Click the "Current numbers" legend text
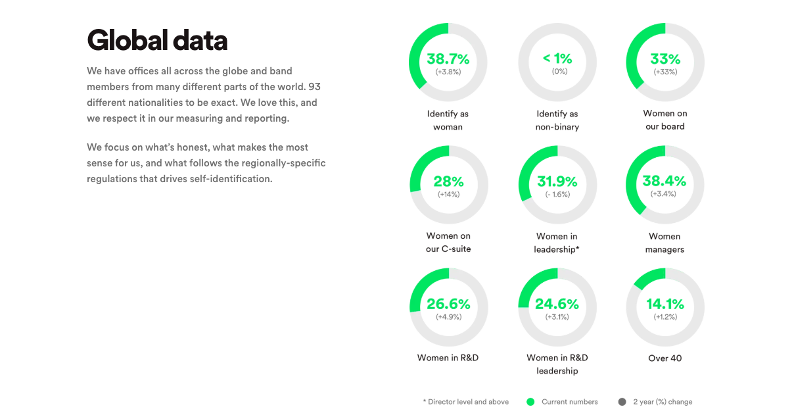794x411 pixels. pyautogui.click(x=569, y=402)
